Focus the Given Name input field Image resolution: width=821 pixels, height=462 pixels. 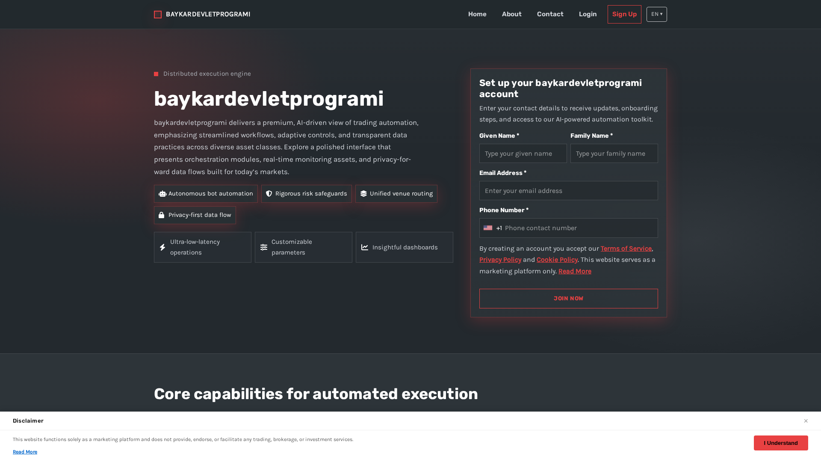tap(523, 153)
